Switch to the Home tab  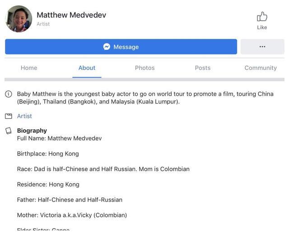[29, 68]
